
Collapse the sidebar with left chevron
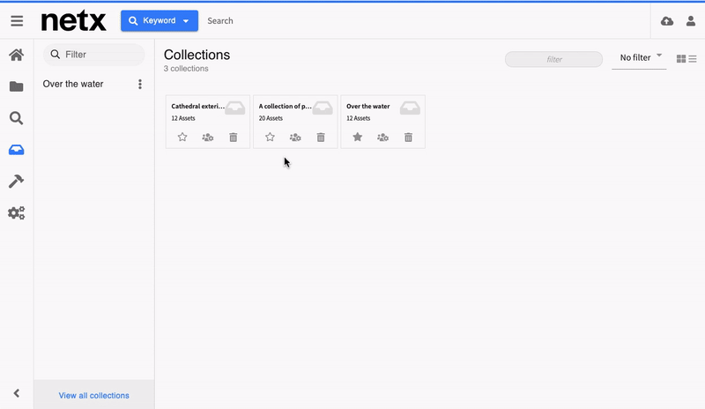(x=16, y=394)
